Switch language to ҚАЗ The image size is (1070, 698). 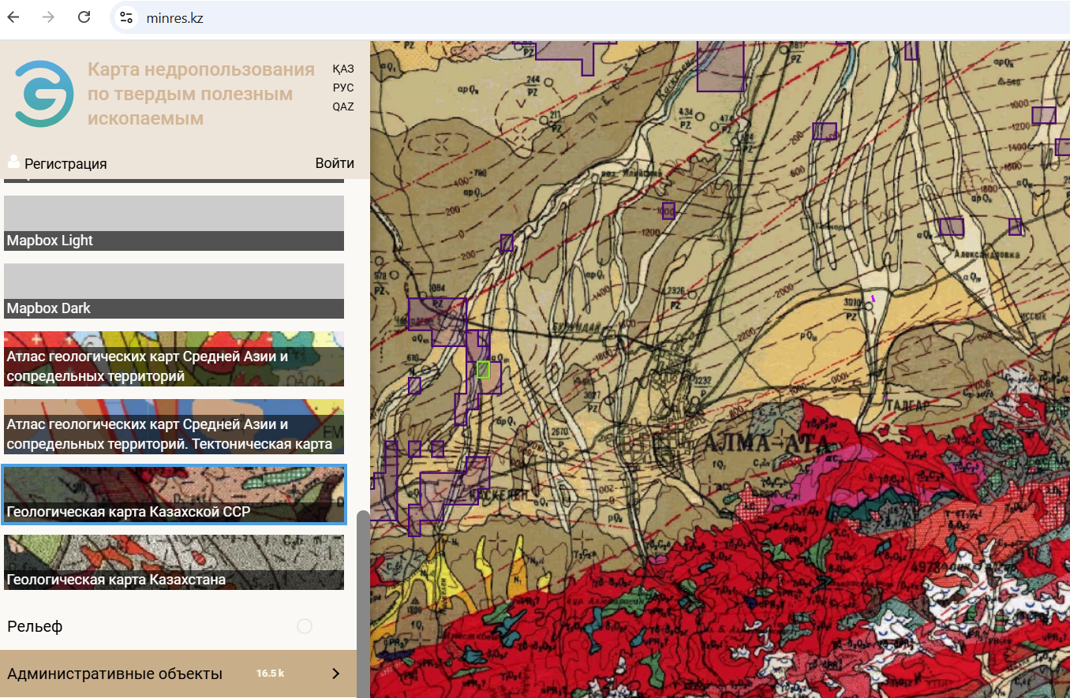point(343,69)
